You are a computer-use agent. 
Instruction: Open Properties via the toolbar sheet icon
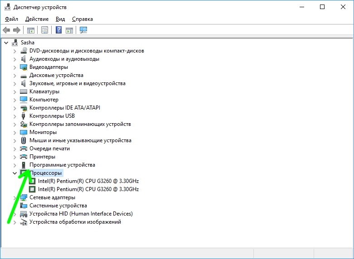45,30
